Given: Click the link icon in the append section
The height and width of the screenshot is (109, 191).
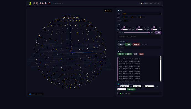Looking at the screenshot, I should coord(118,41).
